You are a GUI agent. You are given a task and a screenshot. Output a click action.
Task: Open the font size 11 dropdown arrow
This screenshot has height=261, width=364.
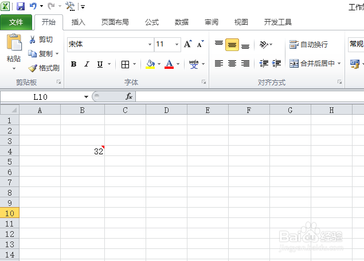point(177,44)
